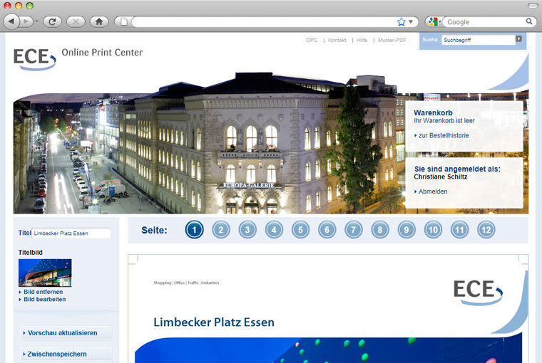Click the browser back arrow button

tap(12, 22)
